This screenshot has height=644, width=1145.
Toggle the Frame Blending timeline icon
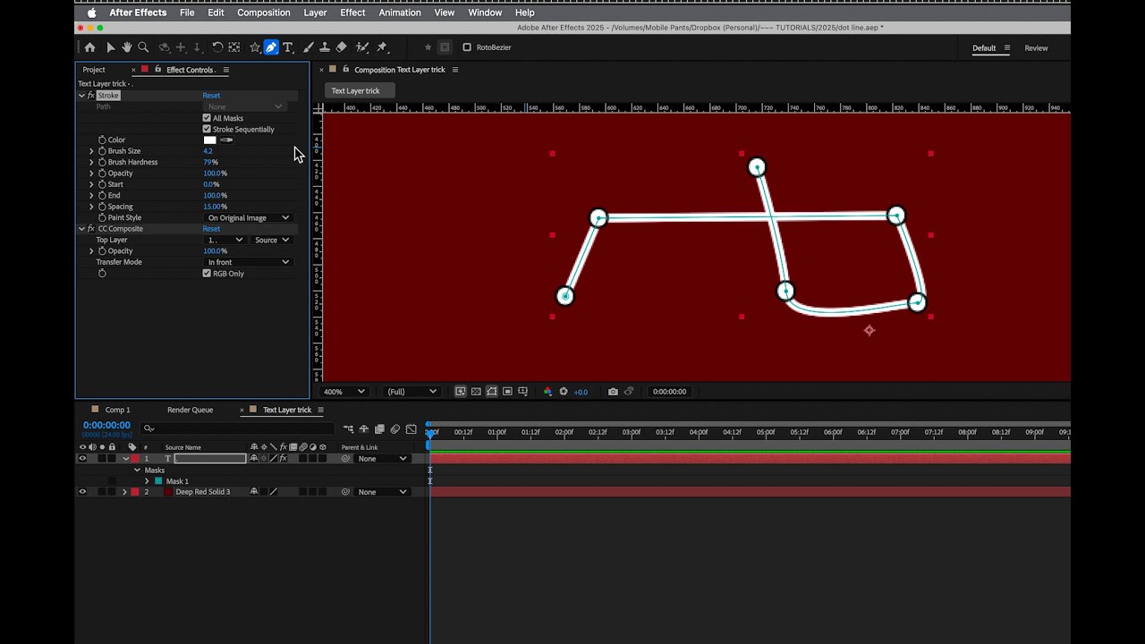click(x=379, y=429)
